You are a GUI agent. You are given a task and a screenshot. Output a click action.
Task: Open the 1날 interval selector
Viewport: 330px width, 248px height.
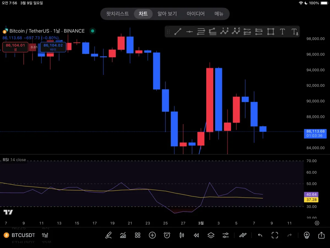pyautogui.click(x=45, y=235)
